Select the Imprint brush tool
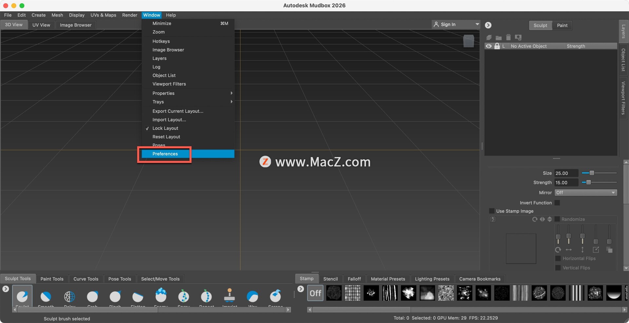The image size is (629, 323). (x=230, y=296)
